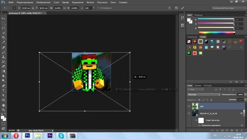Select the Lasso tool
The width and height of the screenshot is (247, 139).
tap(3, 28)
